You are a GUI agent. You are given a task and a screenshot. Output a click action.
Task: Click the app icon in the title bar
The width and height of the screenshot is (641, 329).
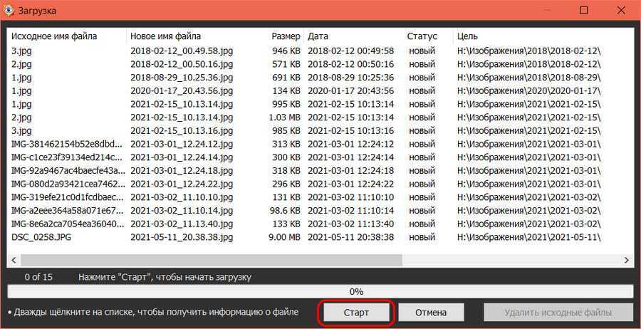[9, 11]
